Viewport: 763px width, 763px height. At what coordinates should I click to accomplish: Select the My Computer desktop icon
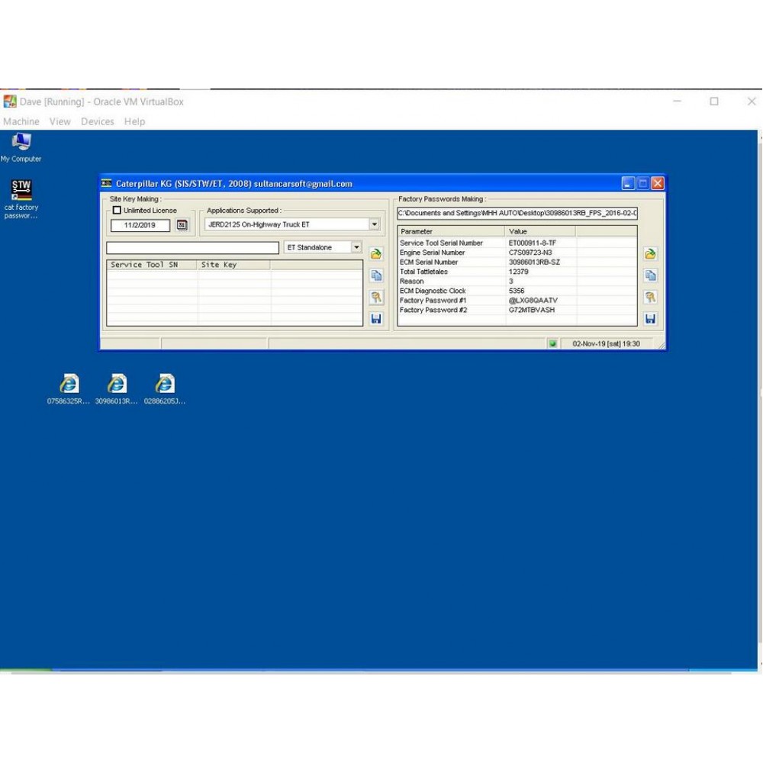(21, 142)
